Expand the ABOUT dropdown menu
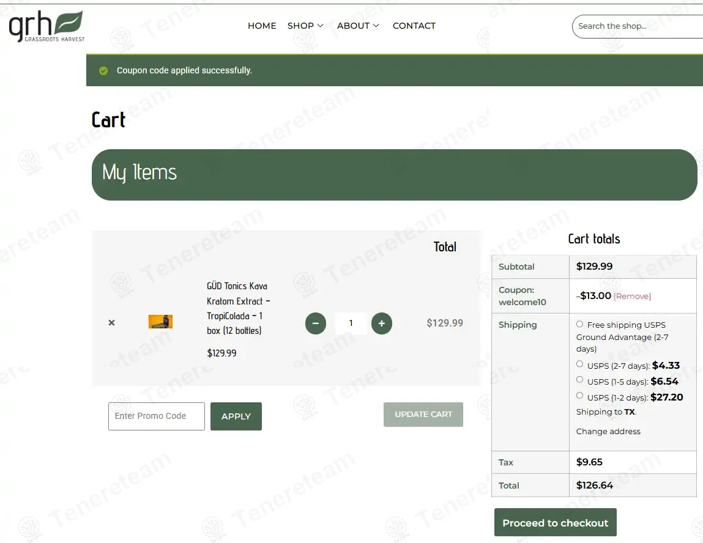Image resolution: width=703 pixels, height=543 pixels. click(358, 26)
